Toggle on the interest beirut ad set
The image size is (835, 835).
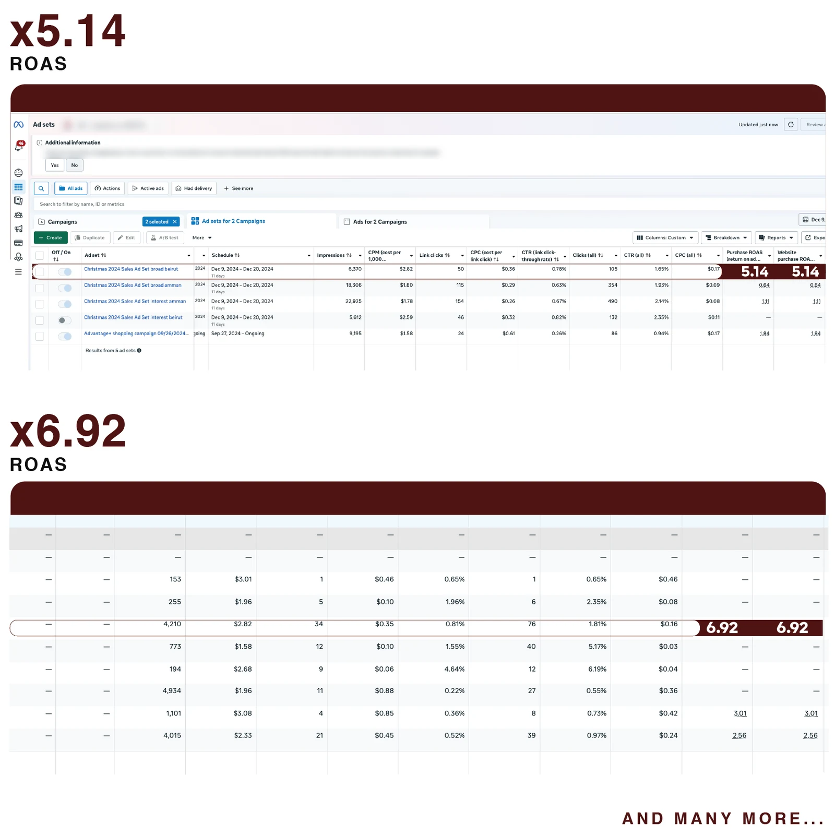[65, 320]
